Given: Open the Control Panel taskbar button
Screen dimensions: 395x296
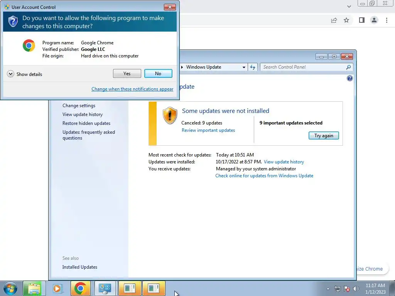Looking at the screenshot, I should (105, 288).
